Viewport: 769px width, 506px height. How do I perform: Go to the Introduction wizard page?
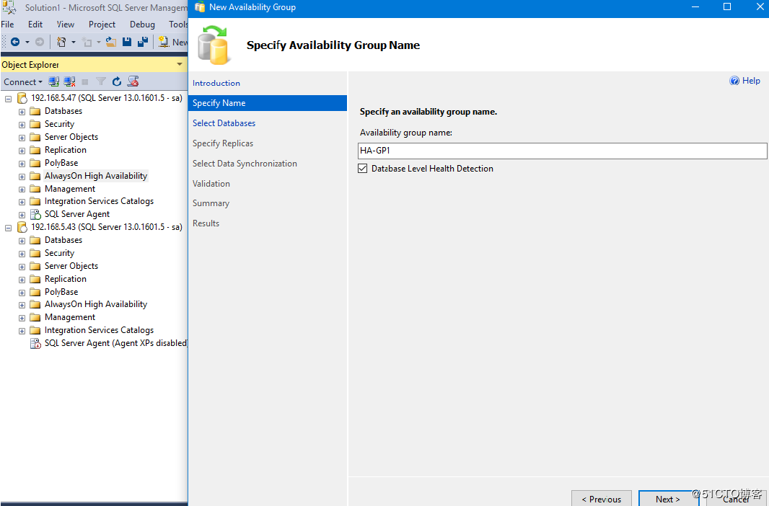coord(216,83)
